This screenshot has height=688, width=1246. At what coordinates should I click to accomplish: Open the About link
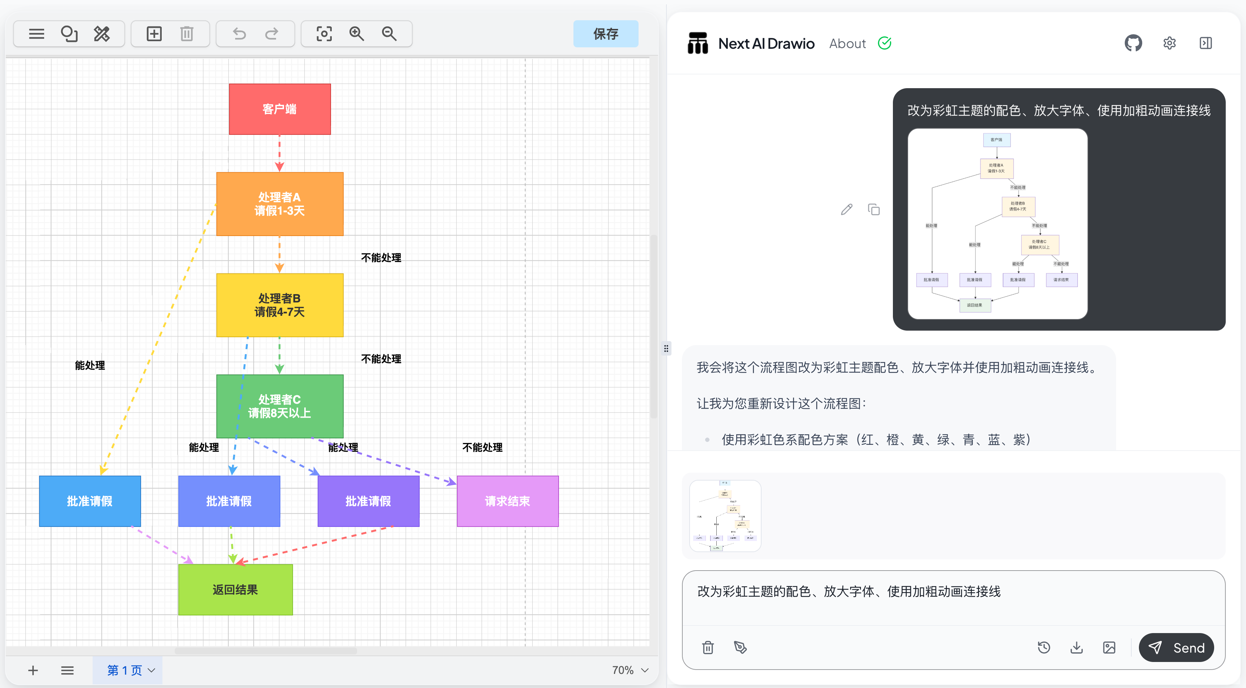coord(847,43)
